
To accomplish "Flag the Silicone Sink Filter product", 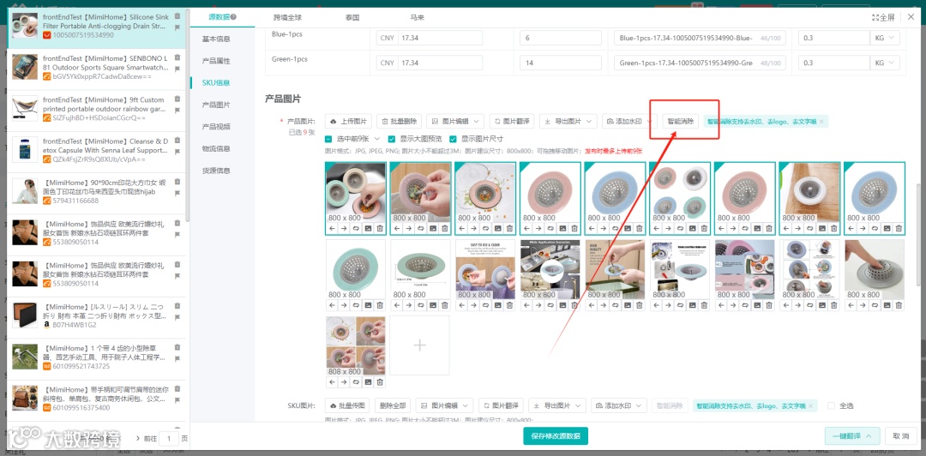I will click(x=177, y=27).
